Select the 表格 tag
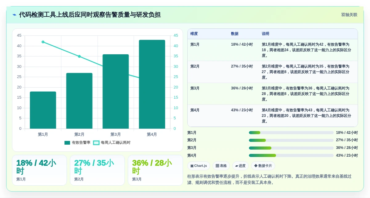370x198 pixels. pyautogui.click(x=221, y=166)
